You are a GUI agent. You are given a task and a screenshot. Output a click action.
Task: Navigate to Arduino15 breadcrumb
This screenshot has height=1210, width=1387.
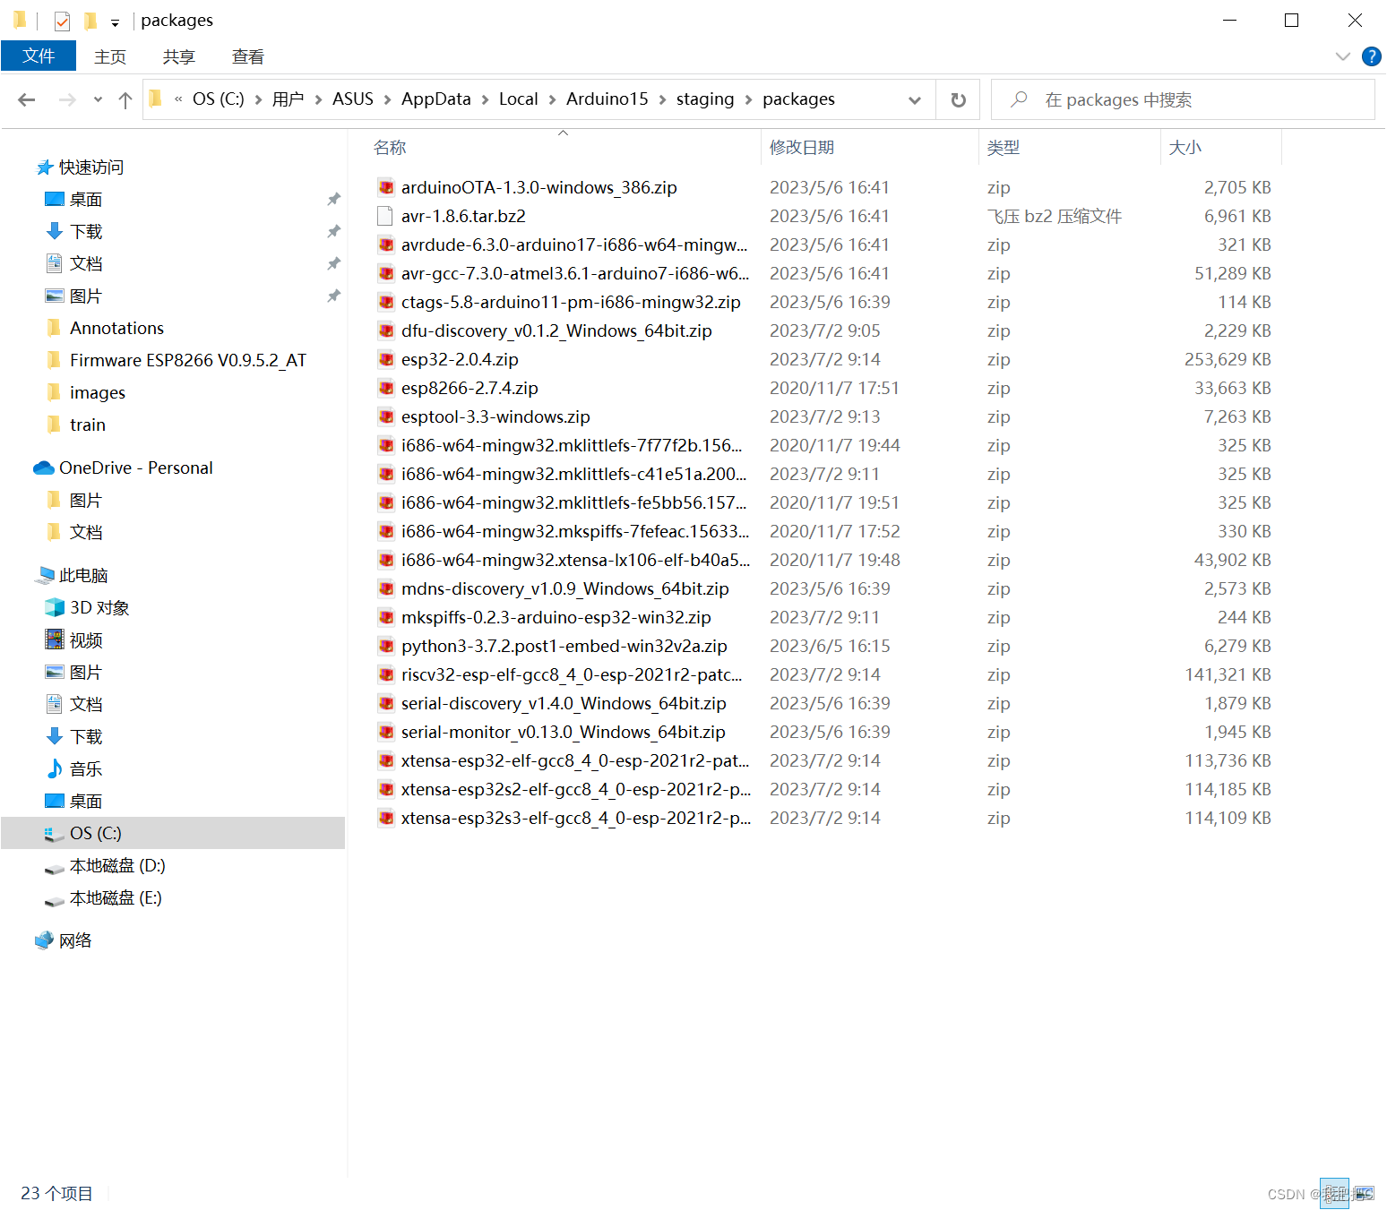[607, 99]
